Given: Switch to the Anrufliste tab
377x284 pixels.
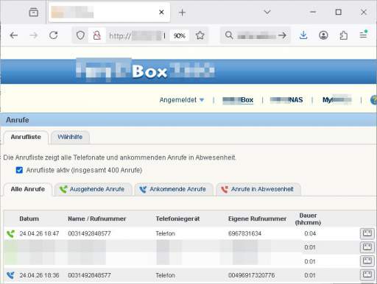Looking at the screenshot, I should click(x=26, y=137).
